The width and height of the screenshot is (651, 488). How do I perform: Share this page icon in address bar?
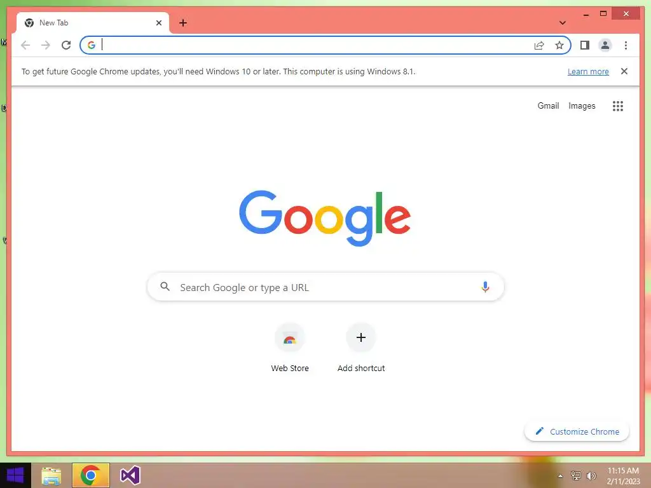tap(539, 45)
